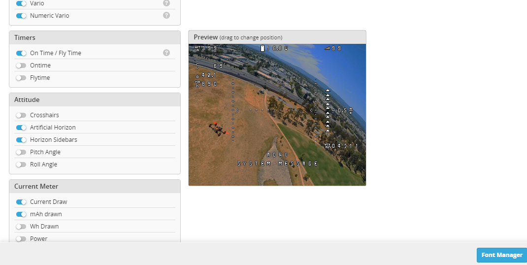
Task: Turn off mAh drawn toggle
Action: click(x=21, y=214)
